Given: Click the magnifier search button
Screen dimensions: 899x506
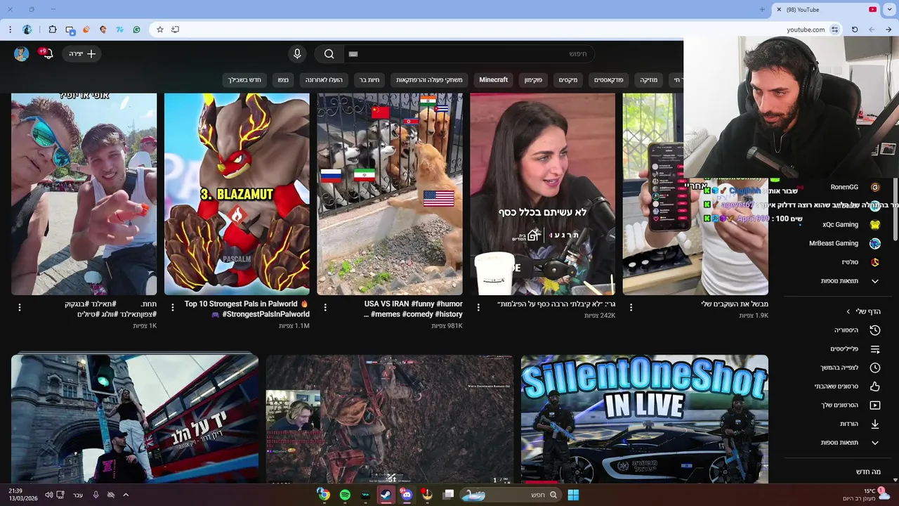Looking at the screenshot, I should click(329, 53).
